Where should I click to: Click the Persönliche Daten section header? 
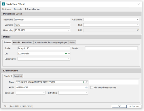click(x=71, y=14)
